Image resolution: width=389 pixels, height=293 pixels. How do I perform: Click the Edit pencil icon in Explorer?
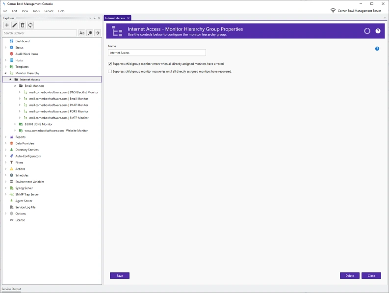15,25
